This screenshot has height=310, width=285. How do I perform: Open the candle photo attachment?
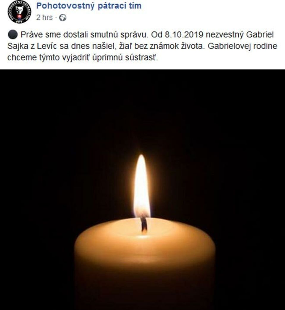142,190
